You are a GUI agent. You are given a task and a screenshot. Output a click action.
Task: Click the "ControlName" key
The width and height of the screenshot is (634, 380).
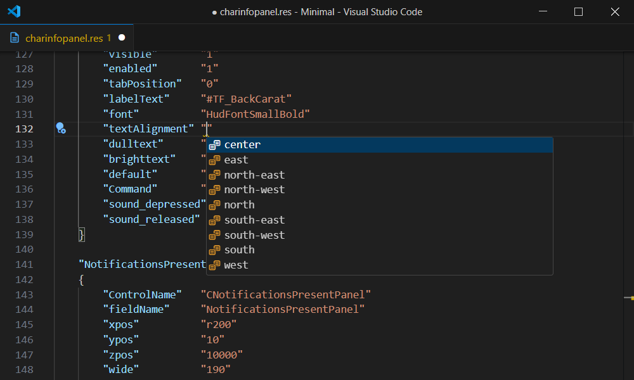142,294
